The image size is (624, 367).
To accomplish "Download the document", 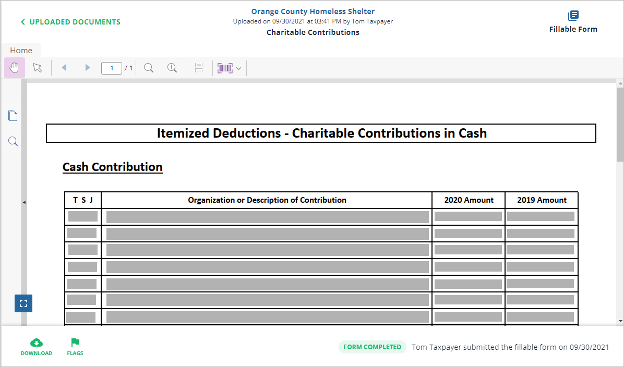I will [x=37, y=347].
